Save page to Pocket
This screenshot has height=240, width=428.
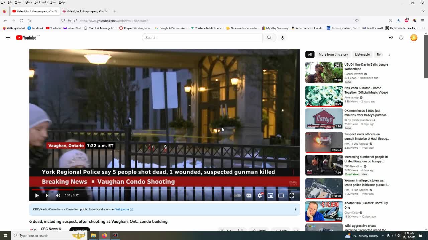pyautogui.click(x=390, y=21)
